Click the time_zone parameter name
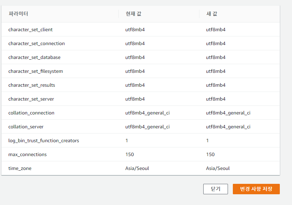 [20, 169]
